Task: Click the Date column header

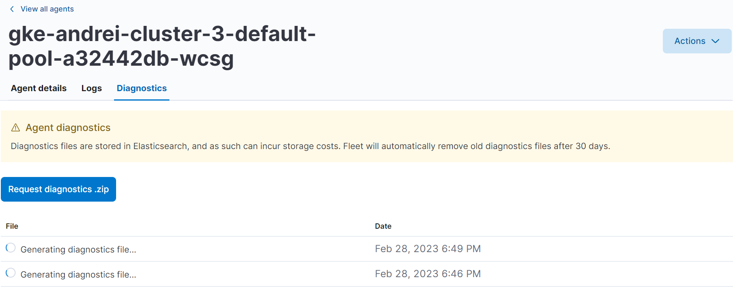Action: [383, 226]
